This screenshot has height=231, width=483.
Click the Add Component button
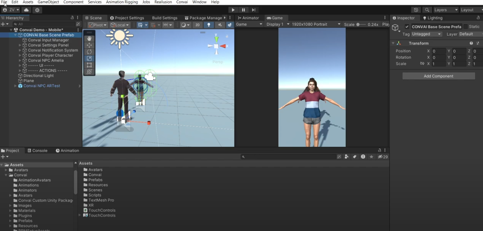point(438,76)
